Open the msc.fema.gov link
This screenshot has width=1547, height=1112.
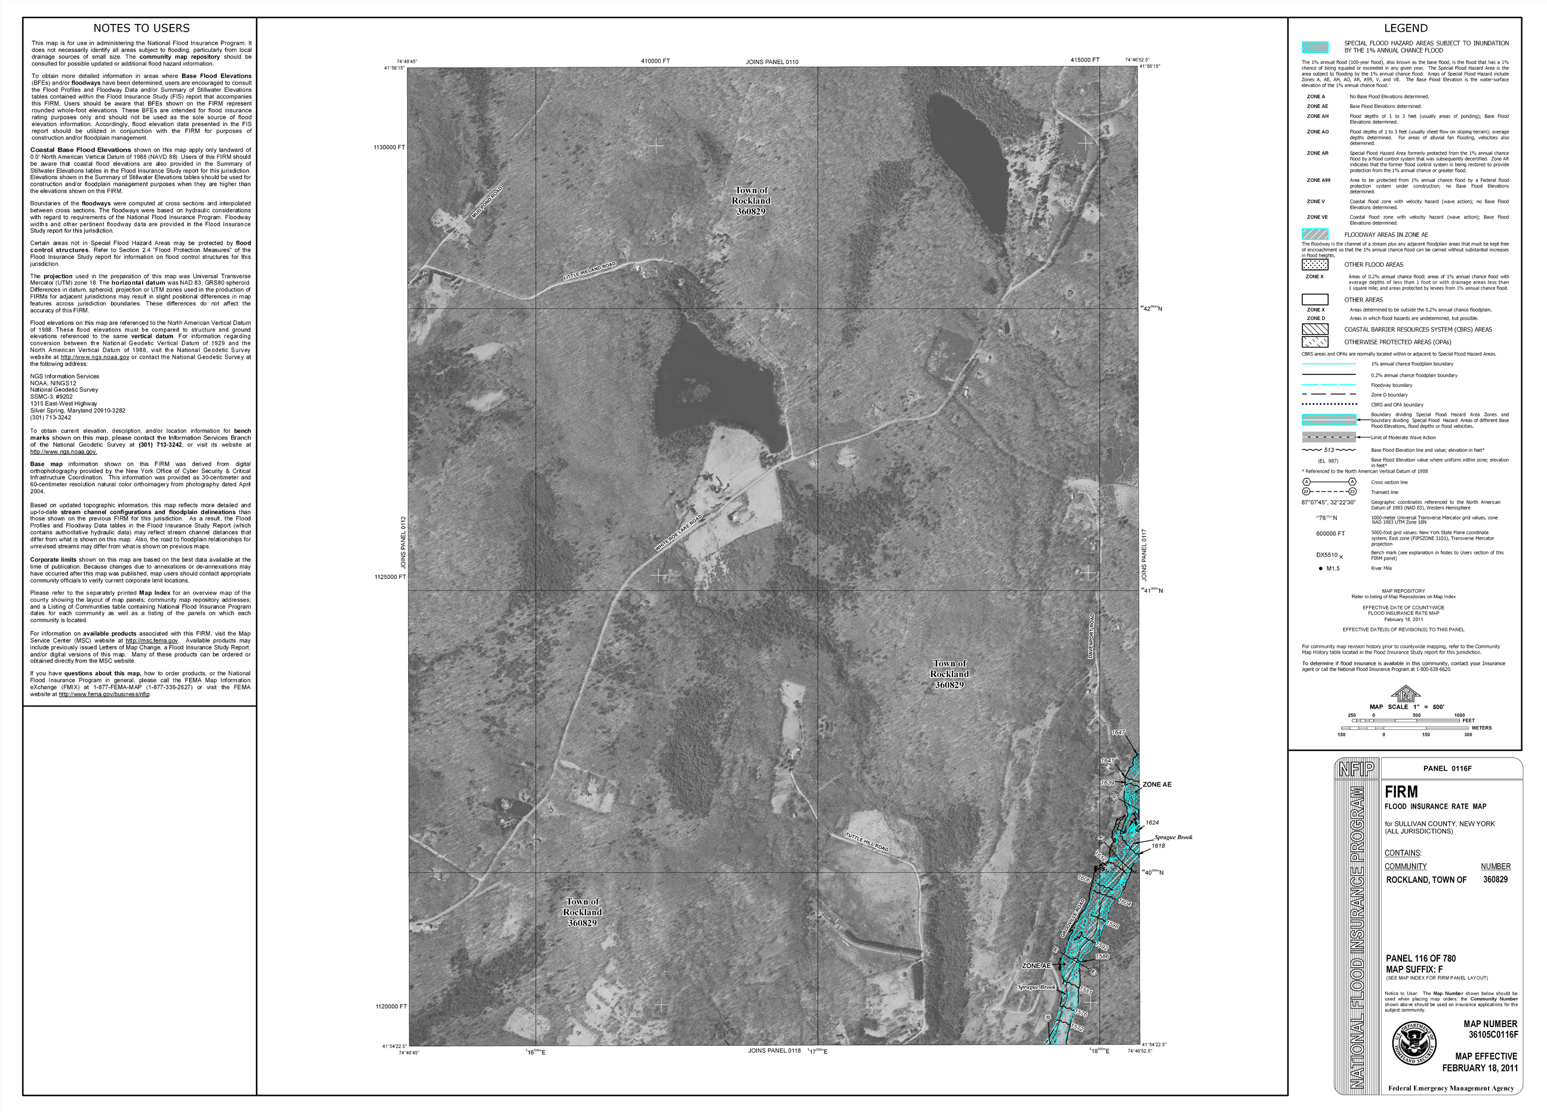coord(152,640)
